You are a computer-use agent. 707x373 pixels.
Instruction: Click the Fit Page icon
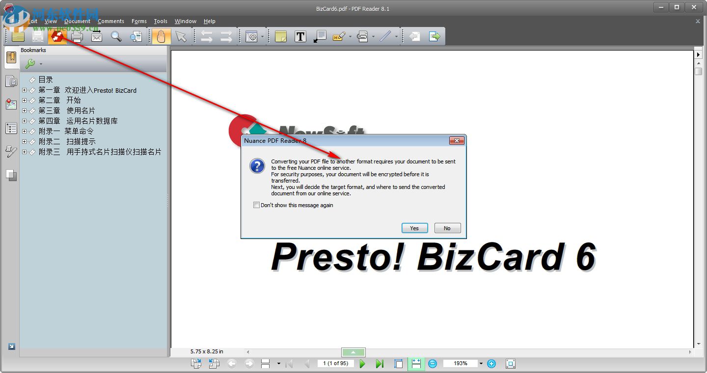(x=399, y=364)
